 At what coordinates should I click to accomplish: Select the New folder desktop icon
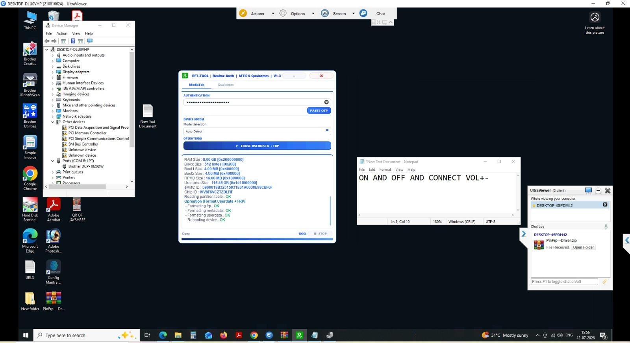[x=30, y=301]
